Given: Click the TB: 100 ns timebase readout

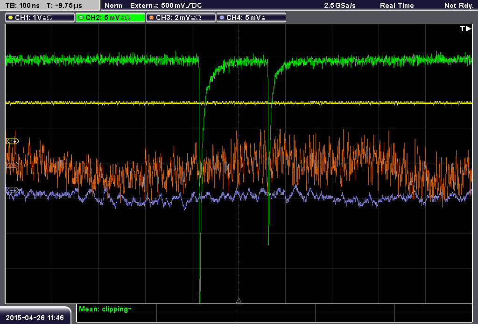Looking at the screenshot, I should click(x=22, y=6).
